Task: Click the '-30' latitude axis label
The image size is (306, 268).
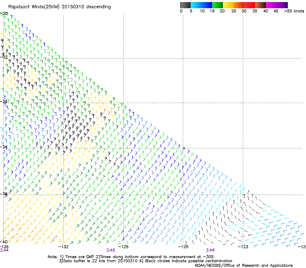Action: (x=4, y=14)
